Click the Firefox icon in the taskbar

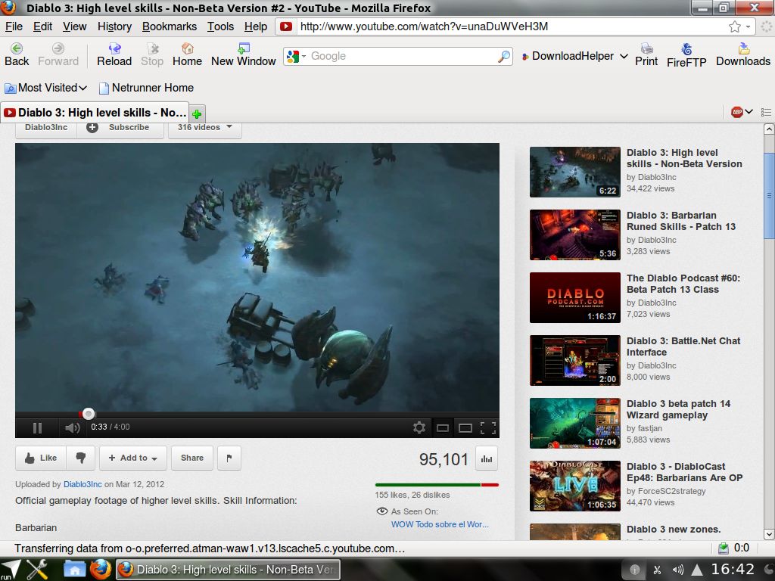point(101,569)
